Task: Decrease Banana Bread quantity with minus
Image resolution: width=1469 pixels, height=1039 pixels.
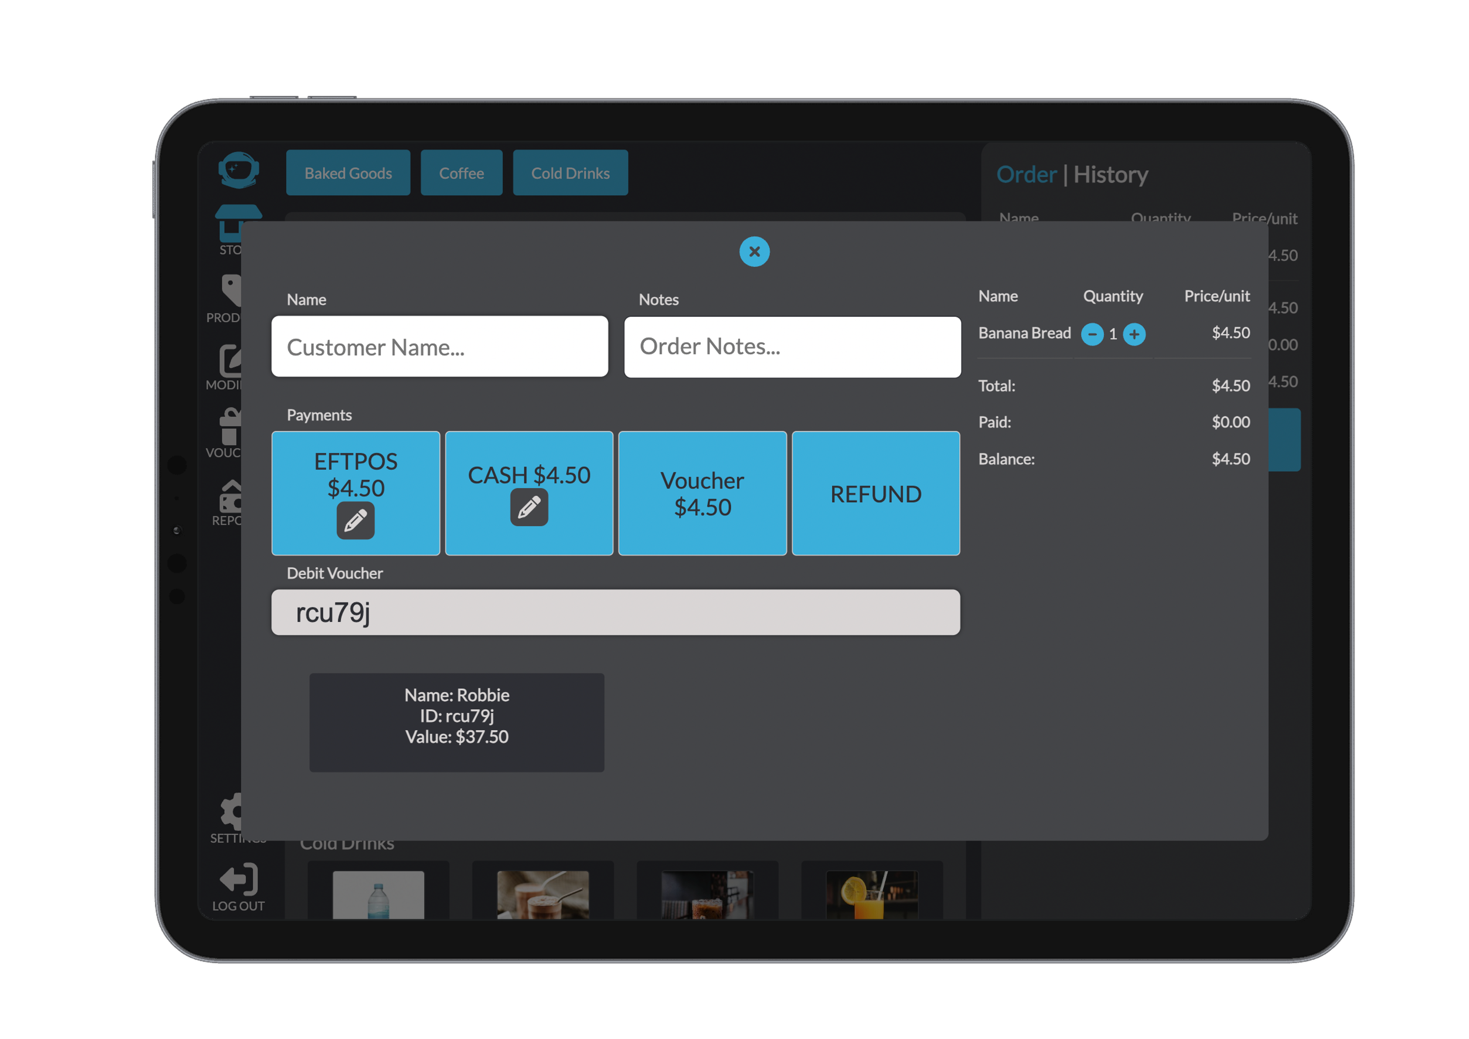Action: [1092, 334]
